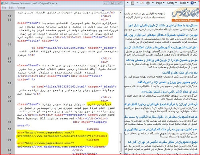Click line number 86 in the source gutter
The image size is (200, 155).
[10, 44]
